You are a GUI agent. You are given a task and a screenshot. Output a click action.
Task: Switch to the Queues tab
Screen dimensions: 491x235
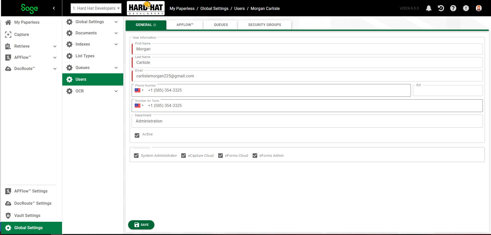pyautogui.click(x=221, y=25)
